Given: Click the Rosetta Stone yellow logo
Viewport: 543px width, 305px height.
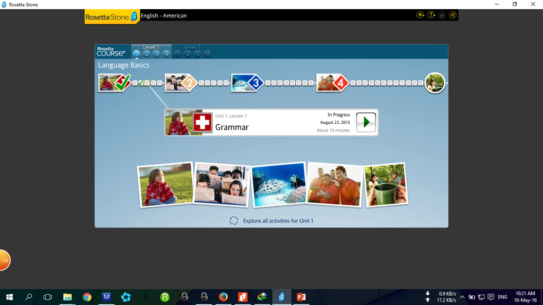Looking at the screenshot, I should pos(112,16).
